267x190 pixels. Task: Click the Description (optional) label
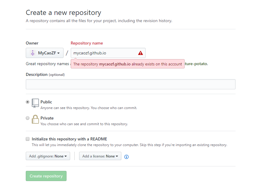tap(45, 75)
